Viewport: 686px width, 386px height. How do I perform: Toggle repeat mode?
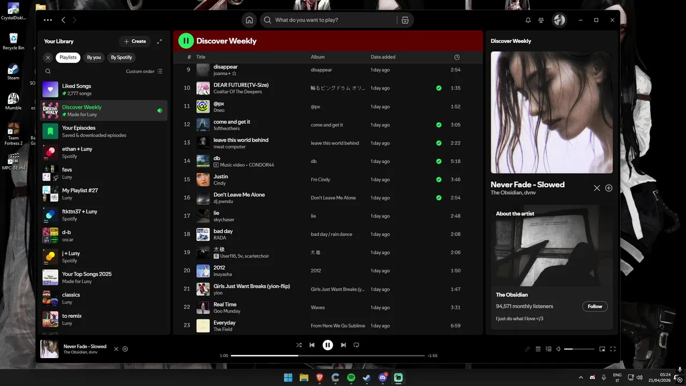coord(356,345)
